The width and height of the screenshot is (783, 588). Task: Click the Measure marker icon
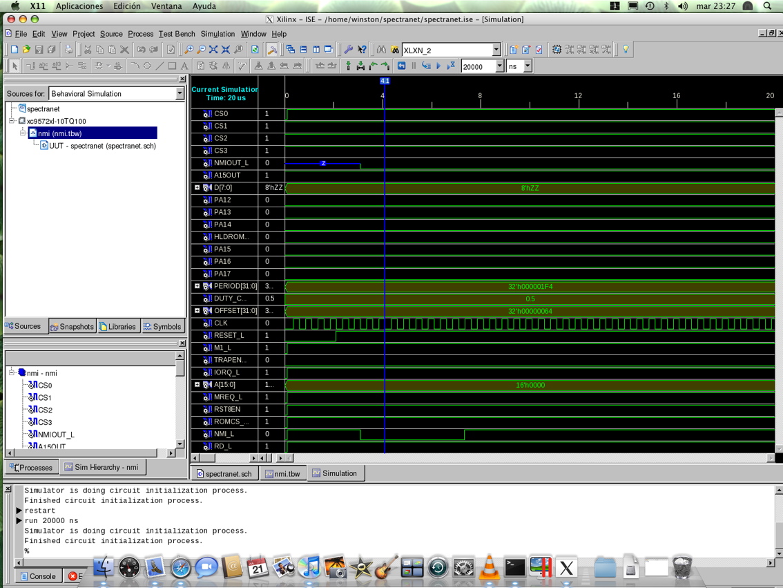tap(360, 66)
